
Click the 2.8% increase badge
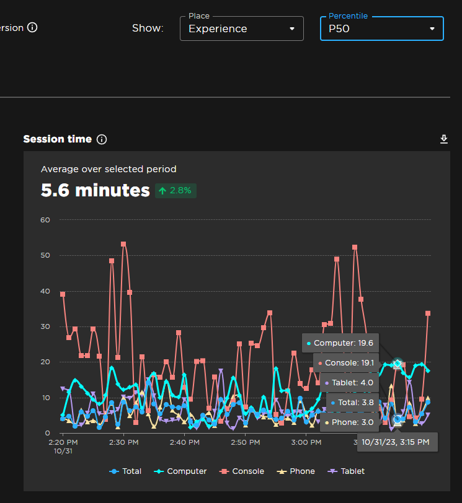[175, 190]
